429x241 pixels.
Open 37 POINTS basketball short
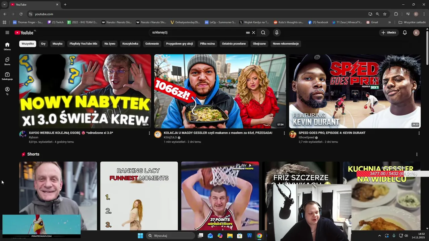pos(220,196)
